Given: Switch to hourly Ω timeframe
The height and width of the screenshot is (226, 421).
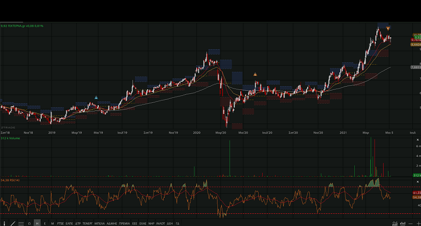Looking at the screenshot, I should click(x=29, y=223).
